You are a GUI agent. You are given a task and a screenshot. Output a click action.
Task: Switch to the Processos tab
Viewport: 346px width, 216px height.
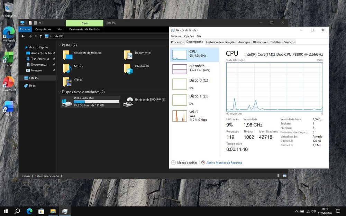click(x=177, y=42)
